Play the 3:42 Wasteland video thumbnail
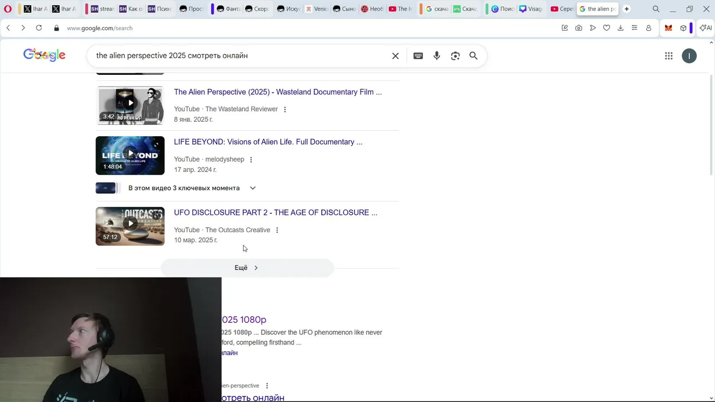Image resolution: width=715 pixels, height=402 pixels. coord(130,106)
